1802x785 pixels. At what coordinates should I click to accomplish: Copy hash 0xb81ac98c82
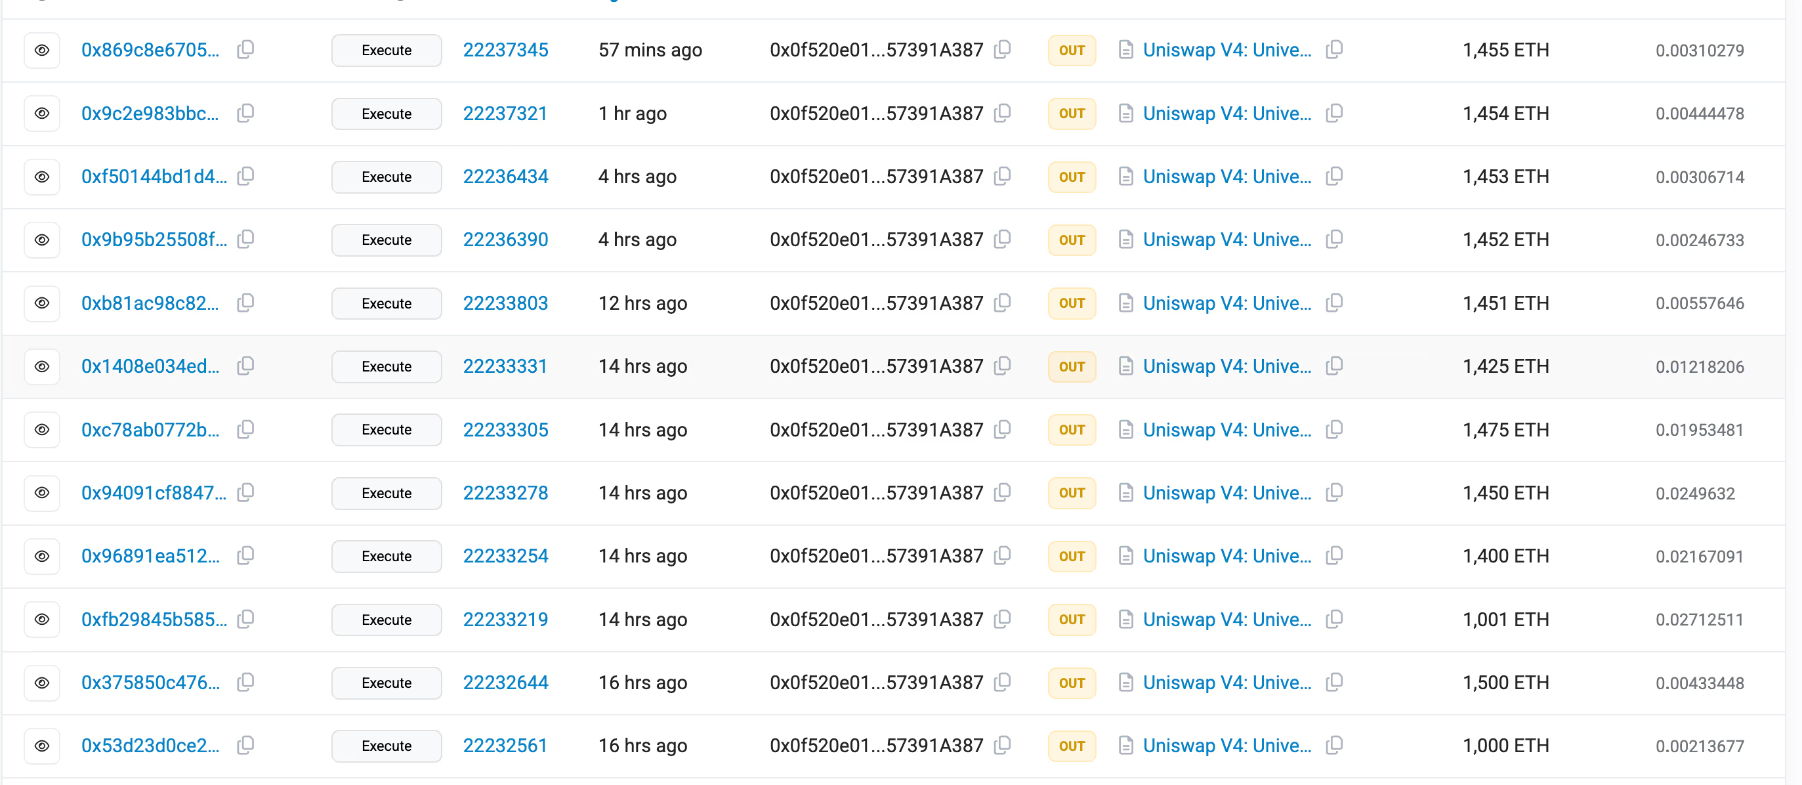(x=245, y=303)
